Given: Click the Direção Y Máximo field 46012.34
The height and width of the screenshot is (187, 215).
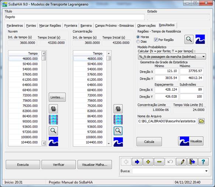Looking at the screenshot, I should coord(191,78).
